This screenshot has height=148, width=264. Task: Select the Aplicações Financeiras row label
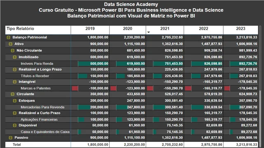click(39, 120)
